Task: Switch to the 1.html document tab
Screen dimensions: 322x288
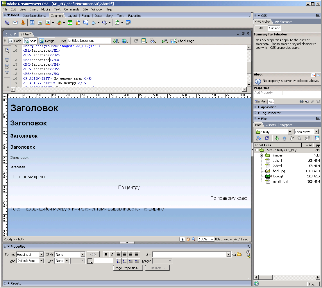Action: [x=11, y=34]
